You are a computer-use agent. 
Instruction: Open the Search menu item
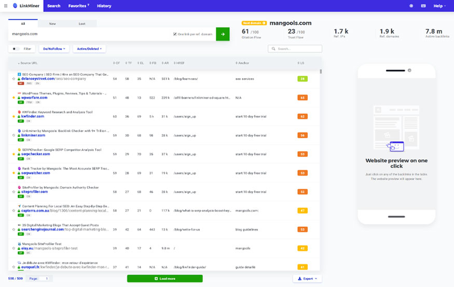pos(54,6)
